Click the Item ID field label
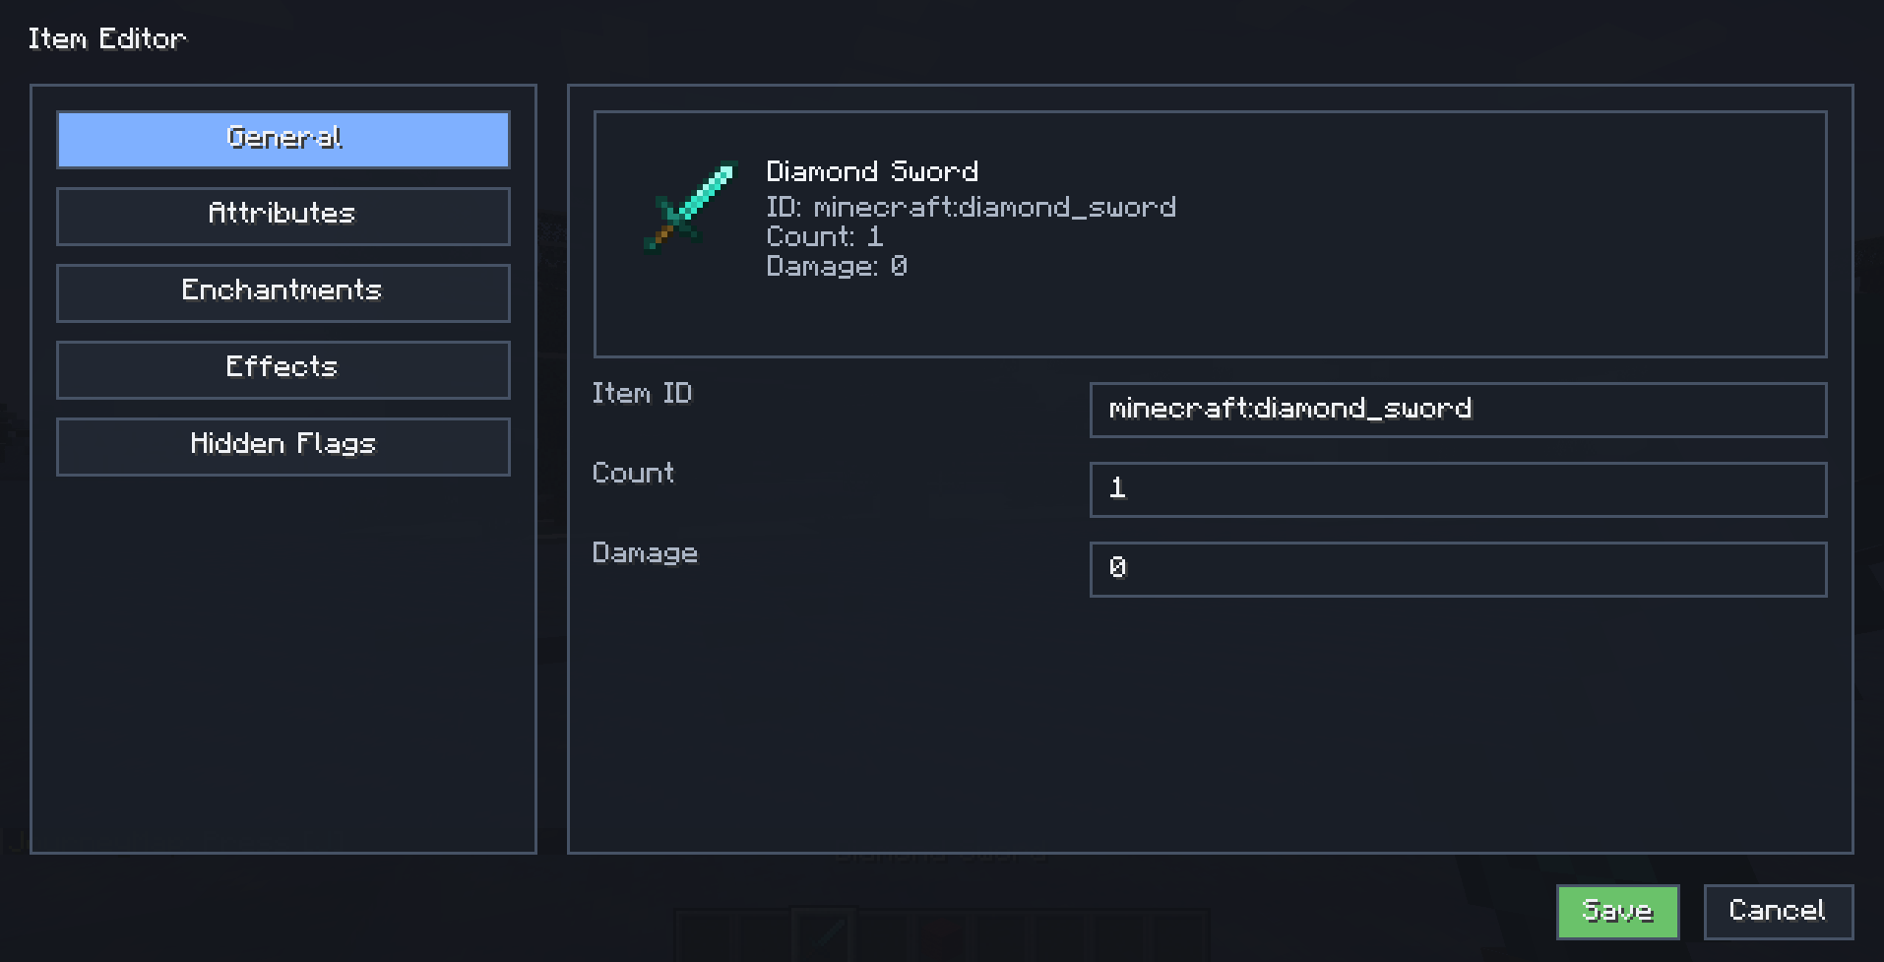The image size is (1884, 962). click(642, 393)
